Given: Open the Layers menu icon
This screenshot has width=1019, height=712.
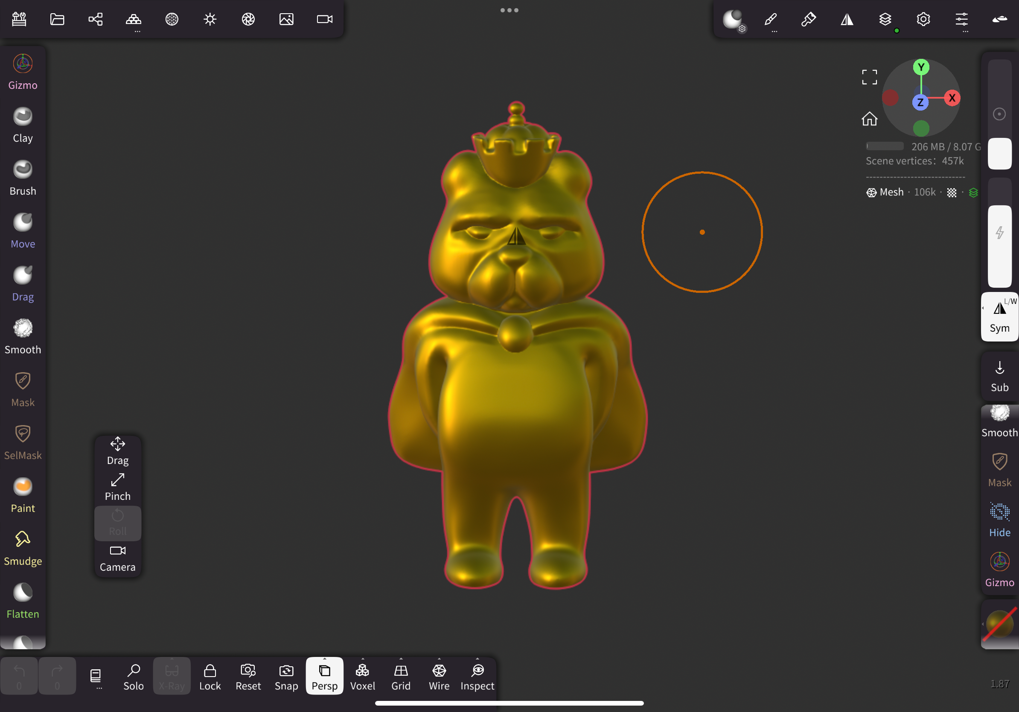Looking at the screenshot, I should (x=885, y=19).
